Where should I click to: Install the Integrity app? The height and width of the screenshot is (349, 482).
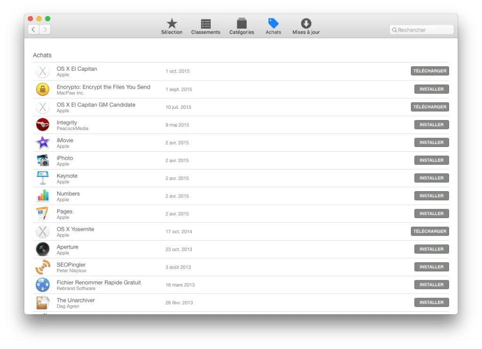point(431,125)
